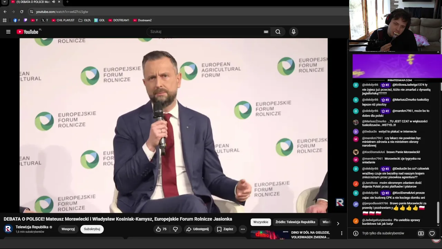Click the @Dedux3n 'wstyd to płakać' message
This screenshot has width=442, height=249.
397,132
